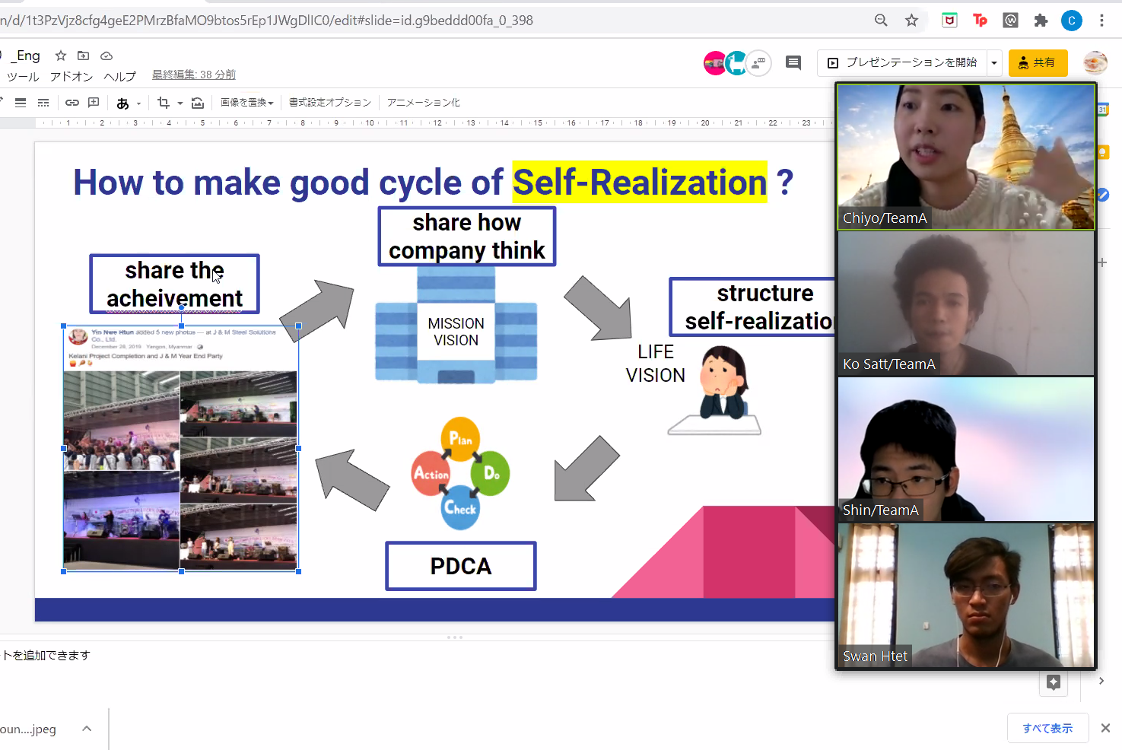
Task: Click the yellow 共有 share button
Action: coord(1038,63)
